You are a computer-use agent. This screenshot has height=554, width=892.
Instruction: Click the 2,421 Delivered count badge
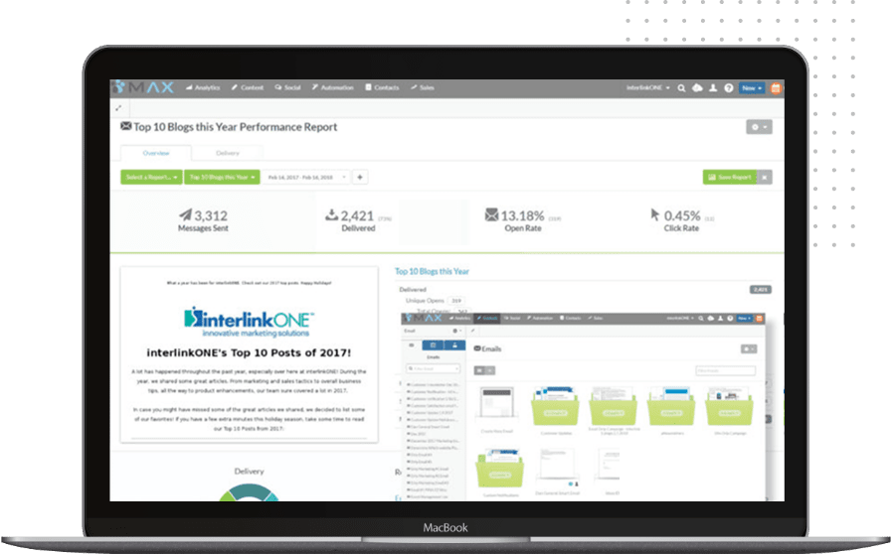761,290
